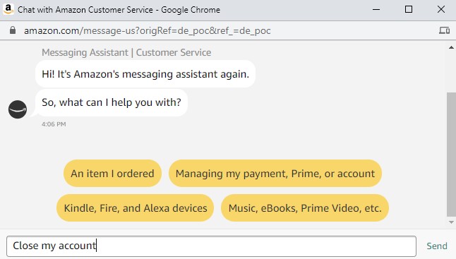Click the amazon.com URL in the address bar

(147, 30)
